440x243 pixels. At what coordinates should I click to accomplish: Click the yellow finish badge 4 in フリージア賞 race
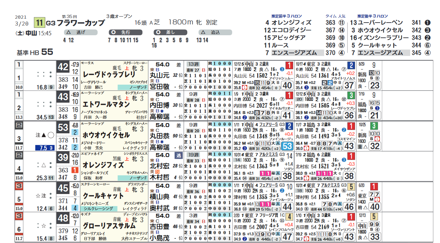click(x=289, y=217)
